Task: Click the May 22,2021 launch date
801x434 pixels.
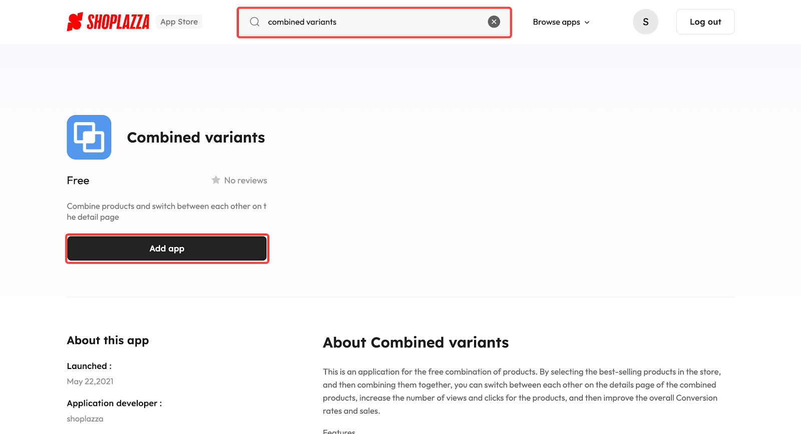Action: pyautogui.click(x=90, y=381)
